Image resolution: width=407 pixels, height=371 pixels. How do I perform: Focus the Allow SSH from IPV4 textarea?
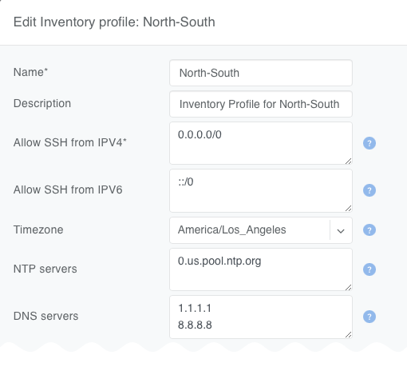261,143
